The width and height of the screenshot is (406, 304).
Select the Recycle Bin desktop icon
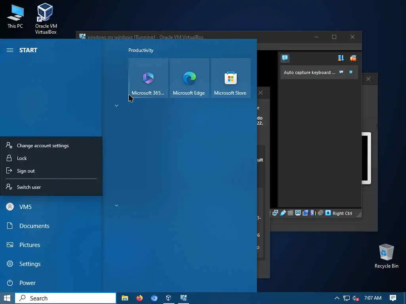pos(386,256)
